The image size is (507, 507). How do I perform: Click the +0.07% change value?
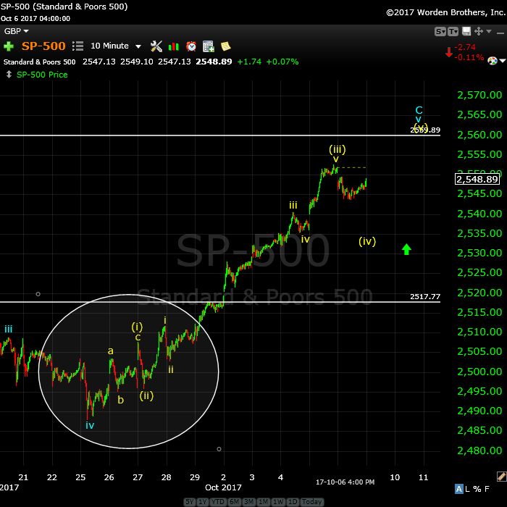[282, 62]
